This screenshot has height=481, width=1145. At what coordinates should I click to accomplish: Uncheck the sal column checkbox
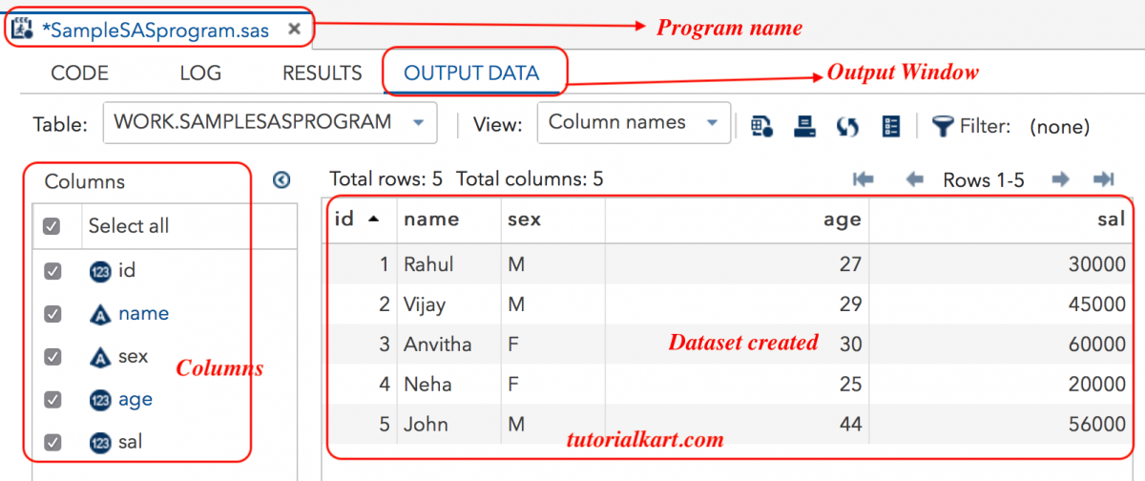pyautogui.click(x=52, y=443)
